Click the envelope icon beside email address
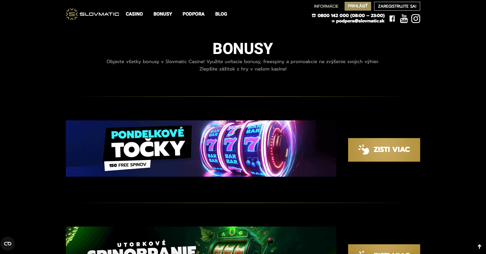This screenshot has height=254, width=486. pyautogui.click(x=333, y=21)
